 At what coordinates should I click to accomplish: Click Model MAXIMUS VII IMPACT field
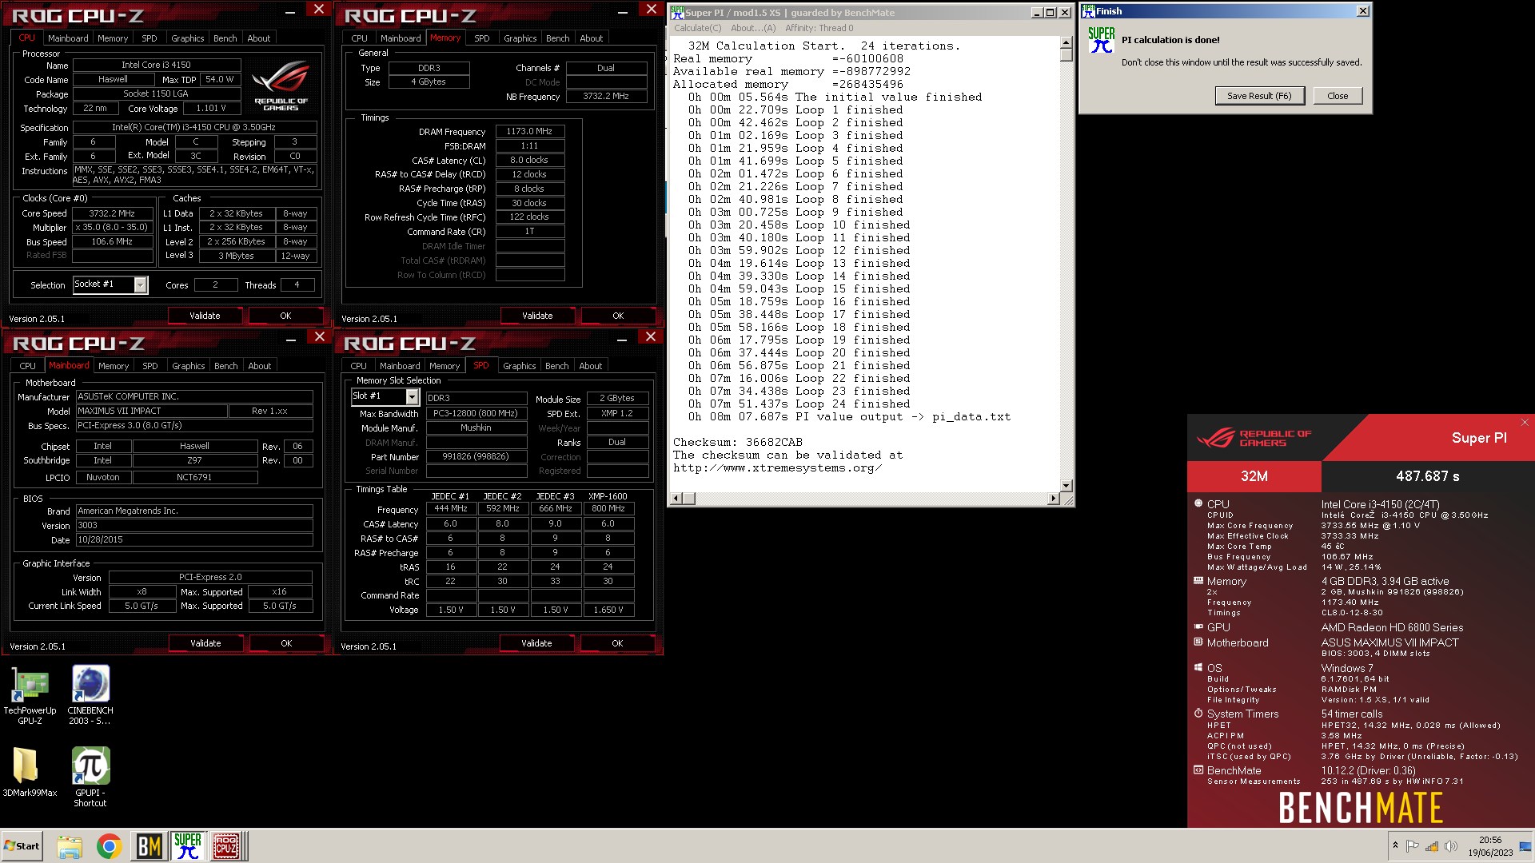pos(151,411)
